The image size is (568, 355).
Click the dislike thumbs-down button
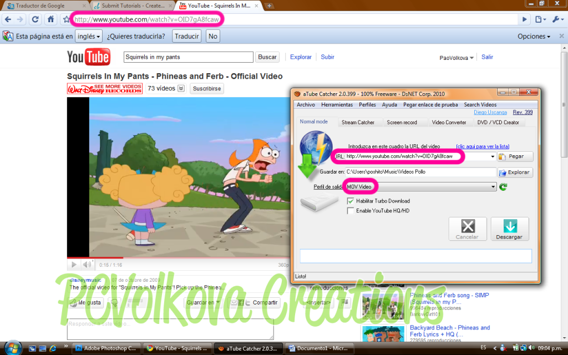(115, 302)
